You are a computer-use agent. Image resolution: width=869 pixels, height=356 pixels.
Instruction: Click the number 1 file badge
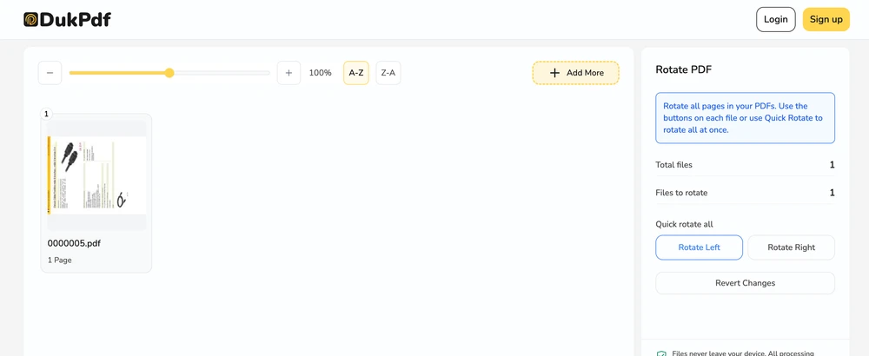(x=46, y=114)
